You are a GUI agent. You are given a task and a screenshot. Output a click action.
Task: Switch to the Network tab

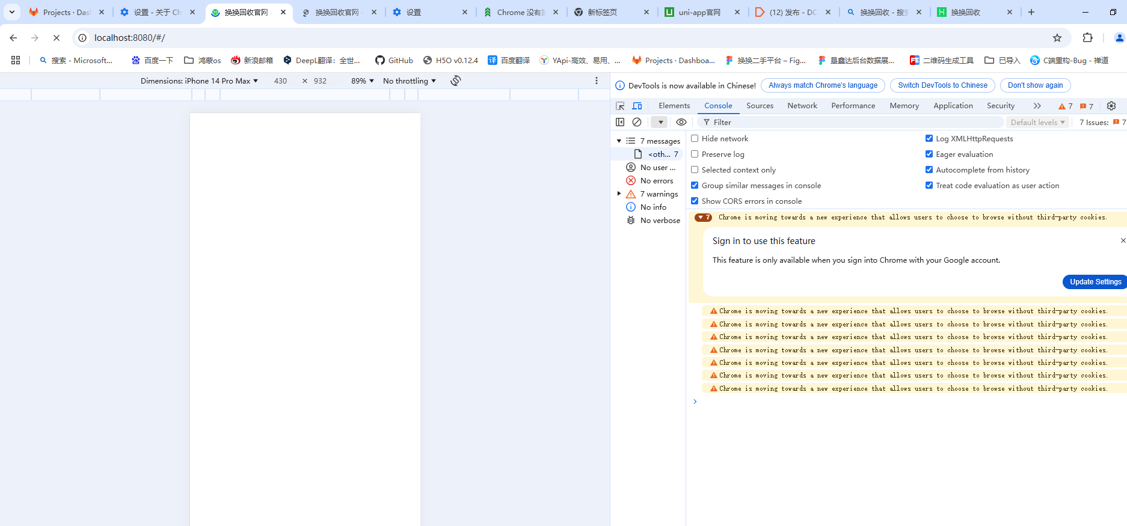click(802, 106)
